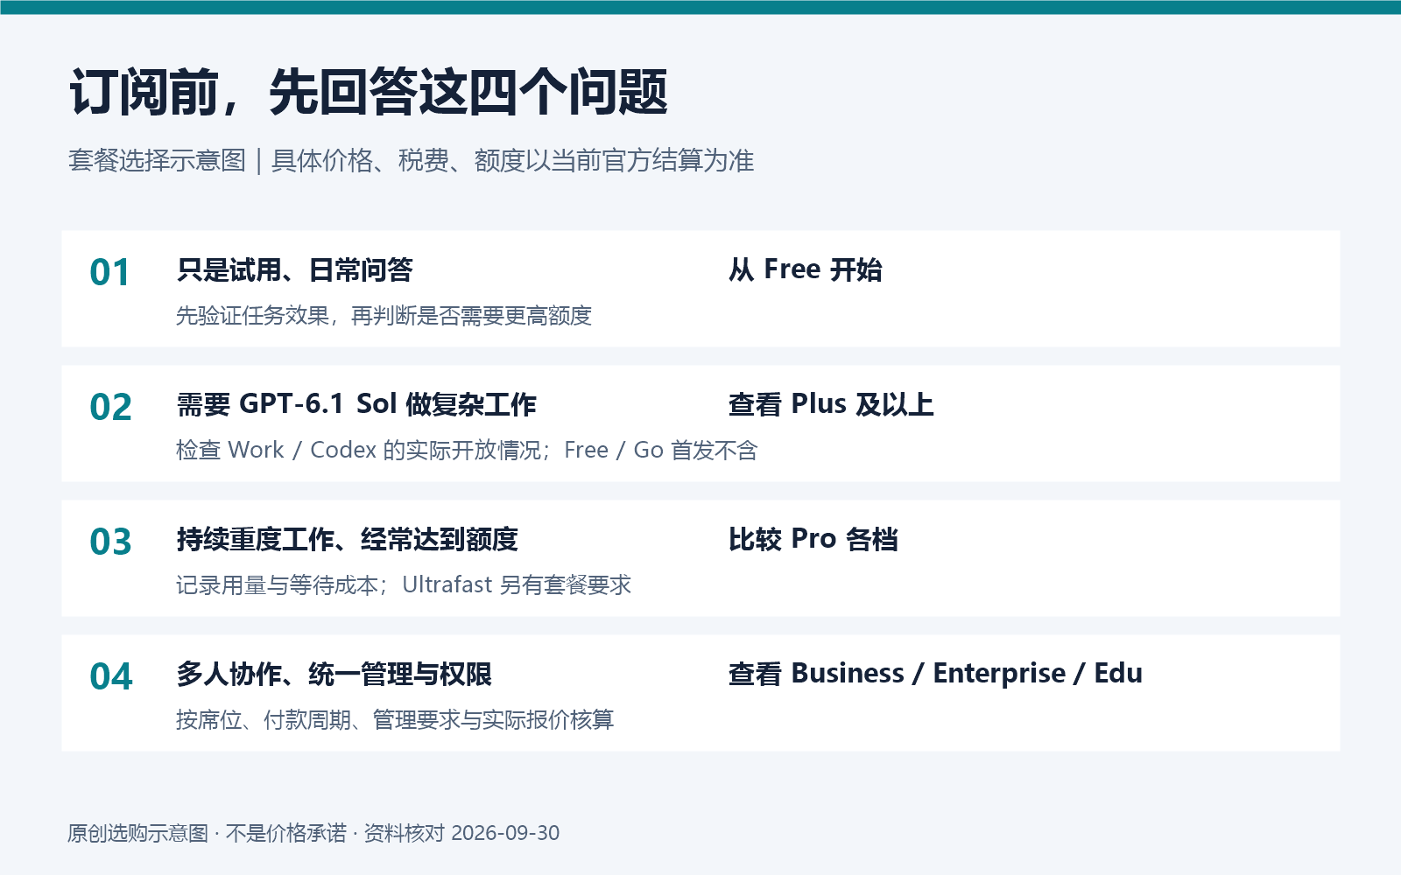The image size is (1401, 875).
Task: Select description about Work / Codex 开放情况
Action: [467, 451]
